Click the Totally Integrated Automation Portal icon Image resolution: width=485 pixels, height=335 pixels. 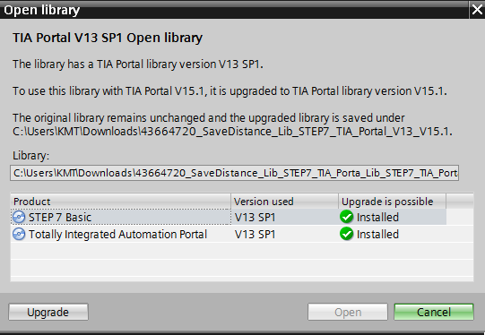[x=19, y=234]
